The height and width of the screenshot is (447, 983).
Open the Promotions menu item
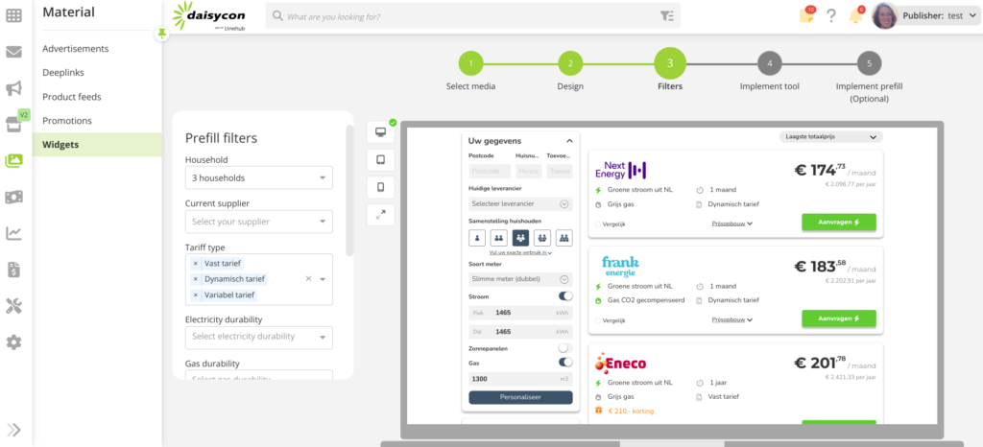(67, 121)
